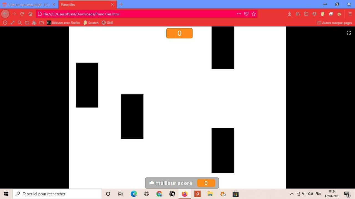Screen dimensions: 355x199
Task: Tap the lowest black piano tile
Action: point(223,150)
